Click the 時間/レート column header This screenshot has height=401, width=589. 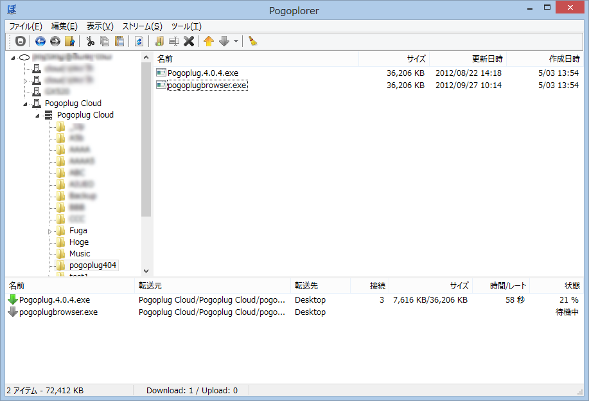(501, 286)
